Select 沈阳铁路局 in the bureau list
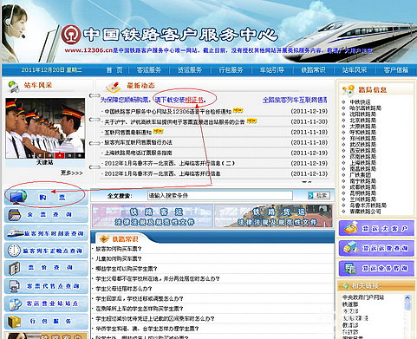Screen dimensions: 417x339 (x=363, y=114)
